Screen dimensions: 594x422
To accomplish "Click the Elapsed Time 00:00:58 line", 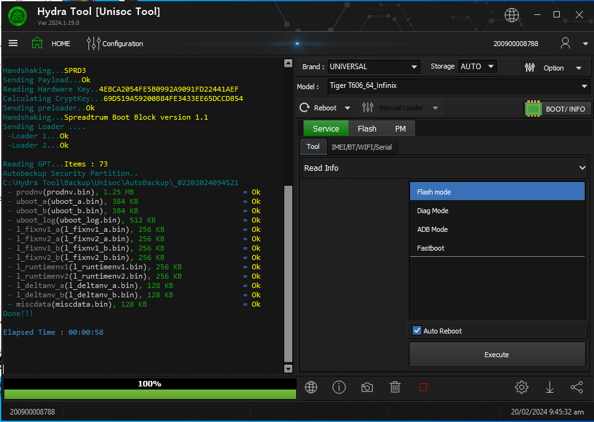I will [x=54, y=332].
